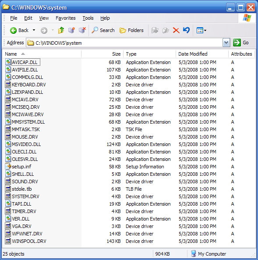This screenshot has height=260, width=258.
Task: Select the TAPI.DLL file name
Action: coord(21,204)
